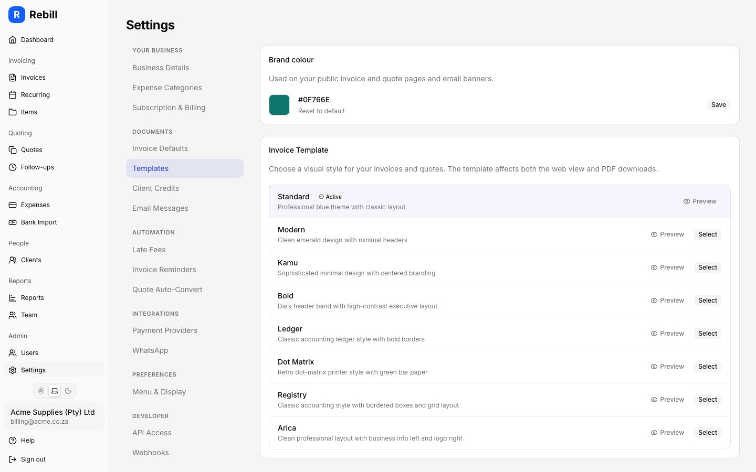756x472 pixels.
Task: Click Reset to default link
Action: point(321,111)
